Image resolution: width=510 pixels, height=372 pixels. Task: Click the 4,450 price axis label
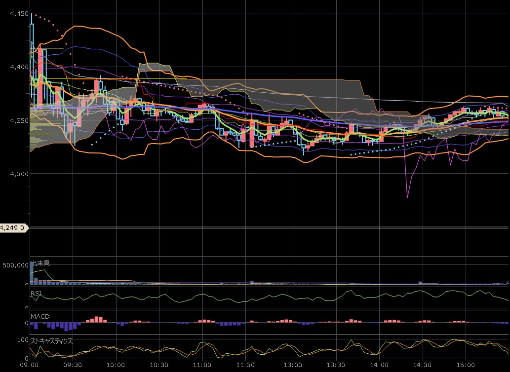[x=20, y=14]
